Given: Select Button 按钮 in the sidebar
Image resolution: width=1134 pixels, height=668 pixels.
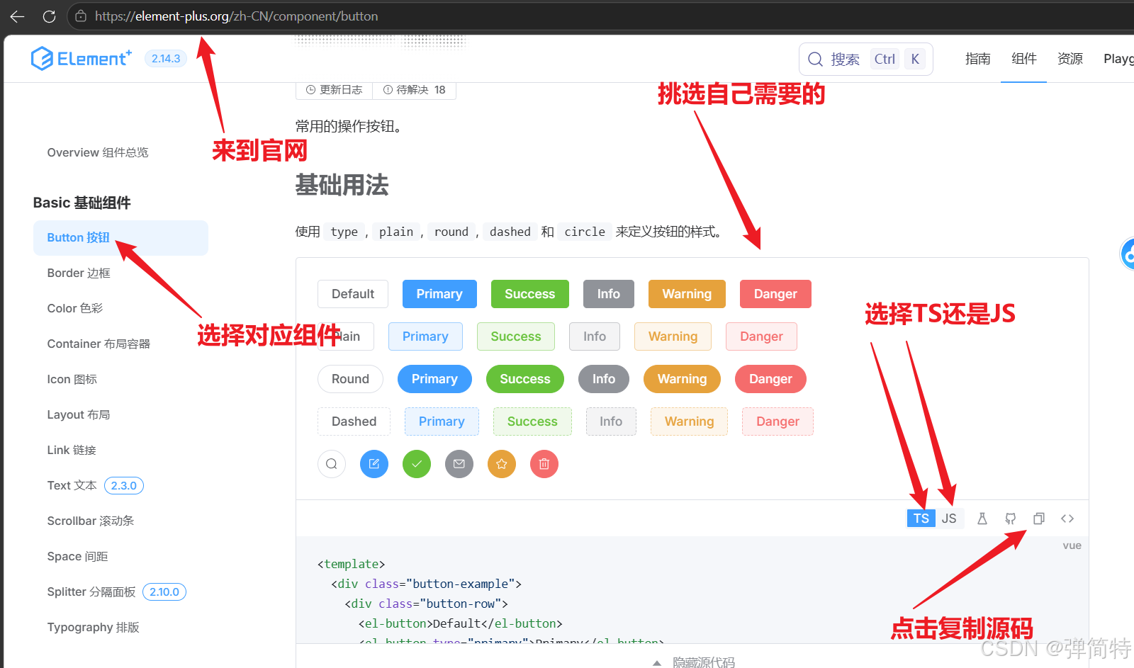Looking at the screenshot, I should pos(120,237).
